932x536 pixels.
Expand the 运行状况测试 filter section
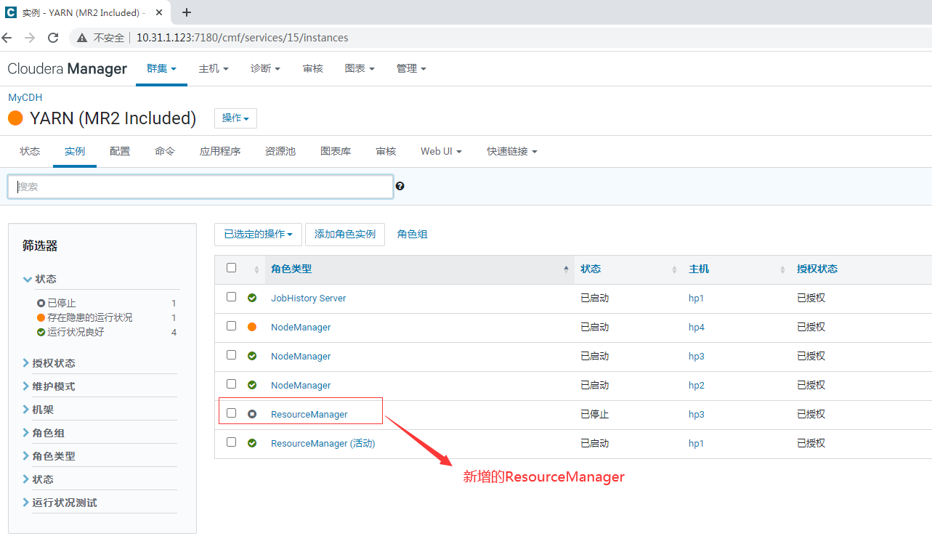click(60, 503)
